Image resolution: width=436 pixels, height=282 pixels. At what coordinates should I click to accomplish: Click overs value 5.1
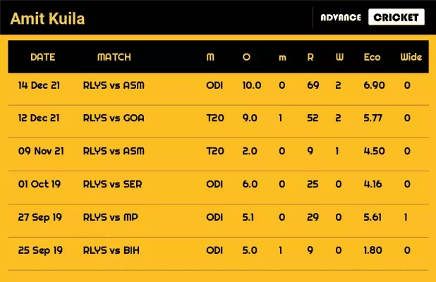(x=250, y=217)
